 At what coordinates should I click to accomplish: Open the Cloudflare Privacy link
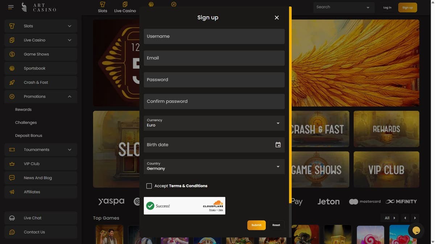[212, 210]
